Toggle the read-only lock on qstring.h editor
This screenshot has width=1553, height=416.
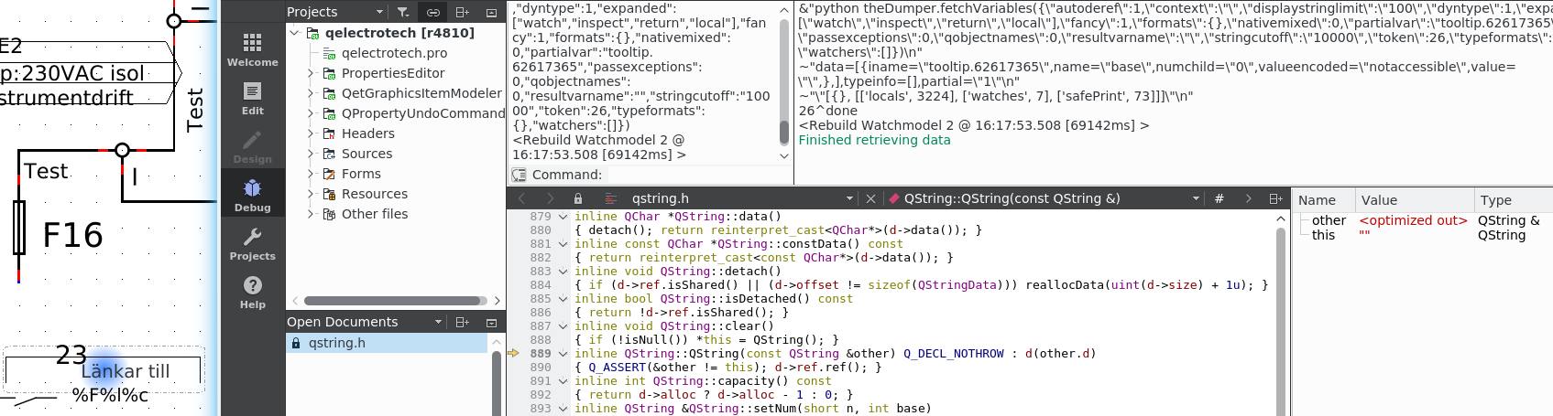click(x=578, y=198)
